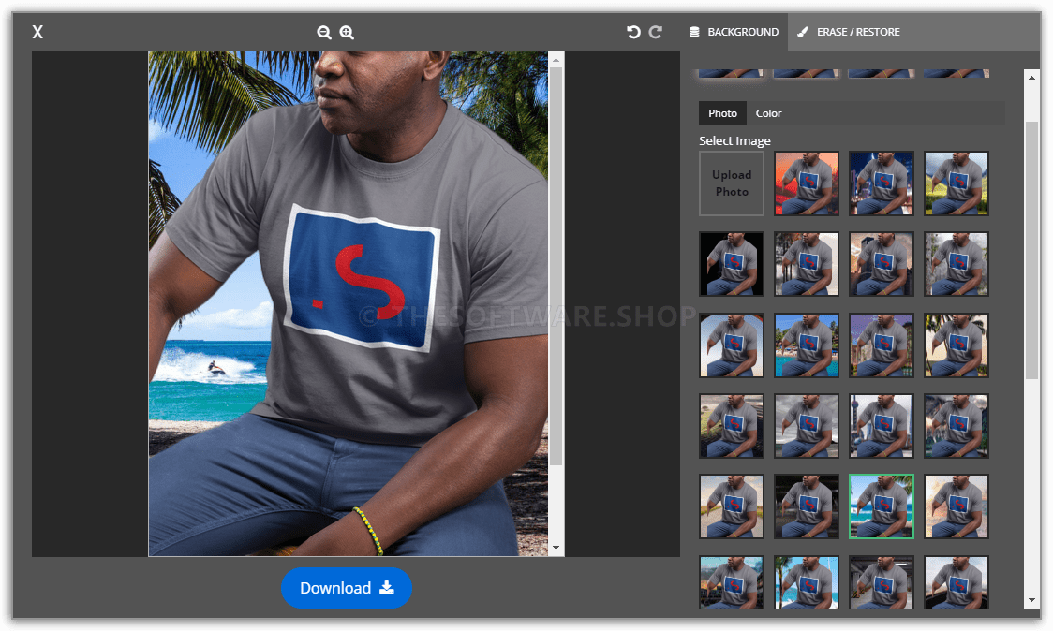
Task: Select the purple-toned background thumbnail
Action: tap(882, 345)
